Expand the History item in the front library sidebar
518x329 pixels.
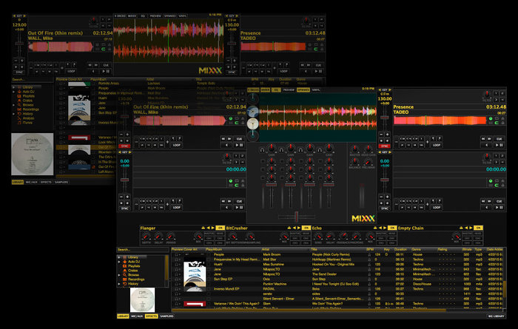click(120, 283)
